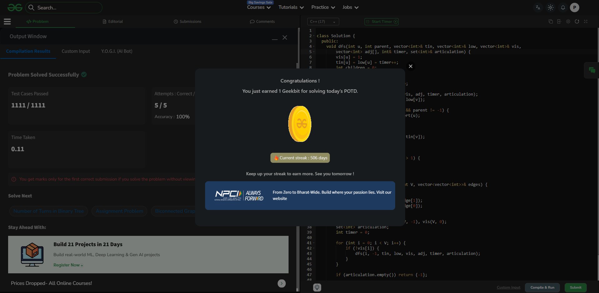Click the arrow next to Prices Dropped
599x293 pixels.
[x=282, y=283]
